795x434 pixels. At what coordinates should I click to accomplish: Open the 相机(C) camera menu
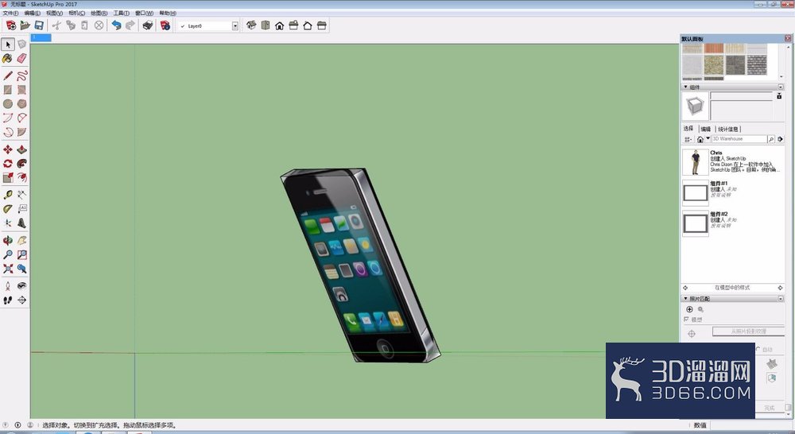click(x=76, y=13)
